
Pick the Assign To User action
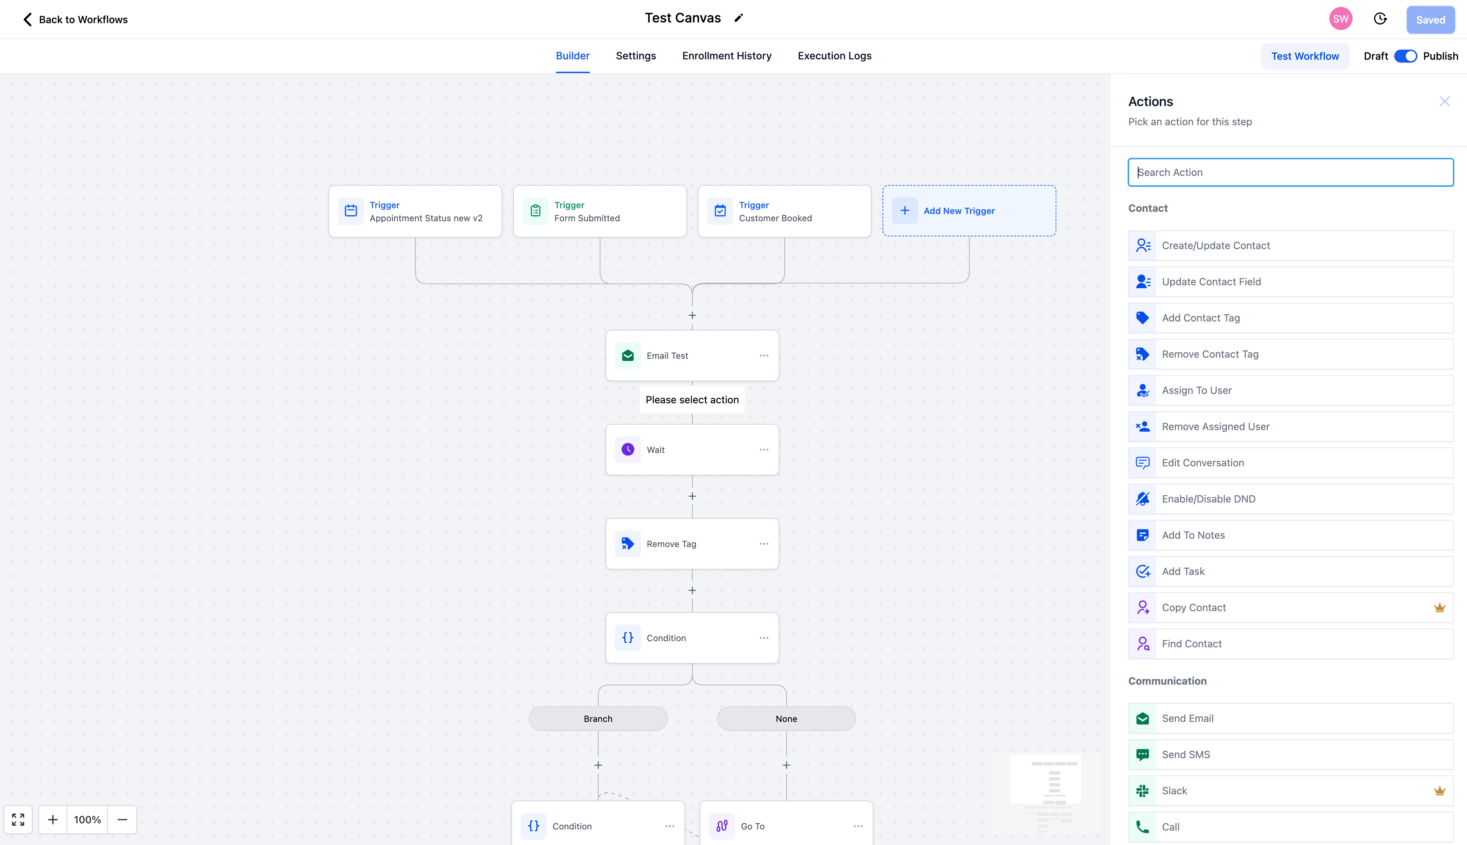[x=1290, y=391]
